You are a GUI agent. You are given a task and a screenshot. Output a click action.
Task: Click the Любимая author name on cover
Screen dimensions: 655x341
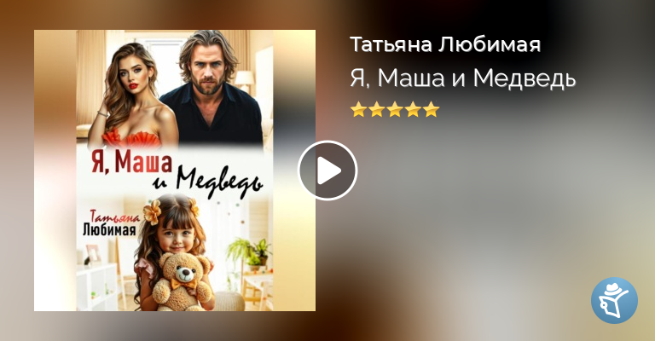(x=109, y=229)
